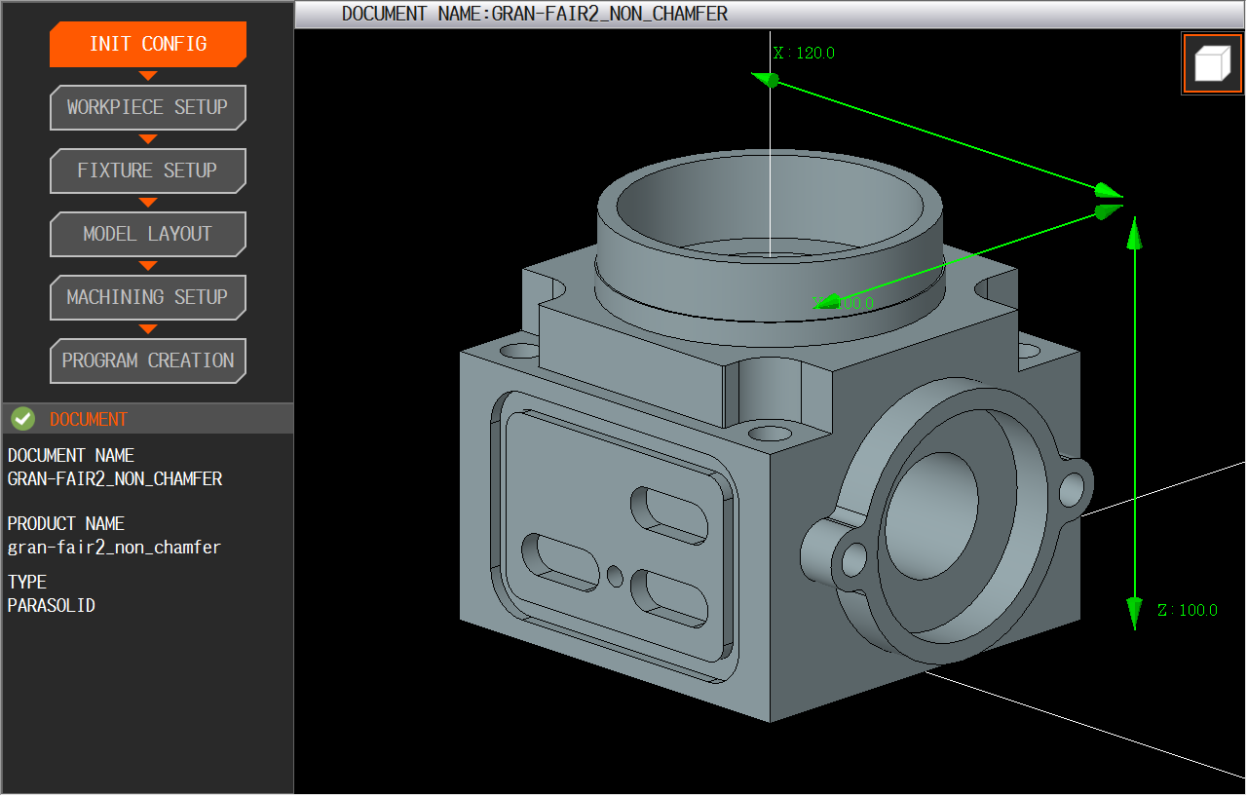1247x796 pixels.
Task: Click the gran-fair2_non_chamfer product name text
Action: (x=114, y=547)
